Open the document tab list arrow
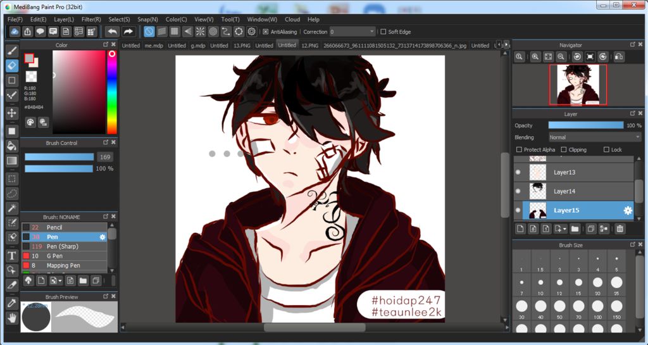648x345 pixels. [507, 44]
